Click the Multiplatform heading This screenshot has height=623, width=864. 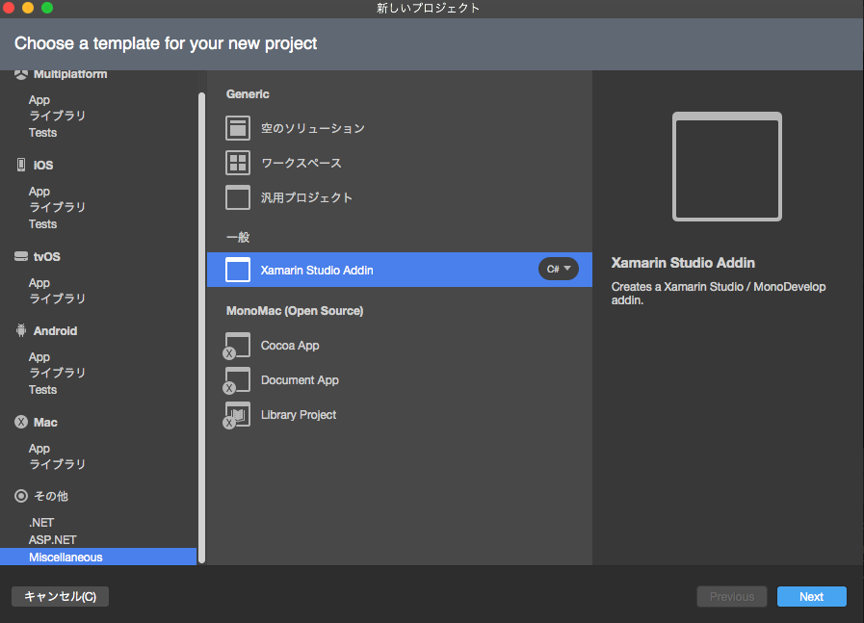(x=70, y=74)
